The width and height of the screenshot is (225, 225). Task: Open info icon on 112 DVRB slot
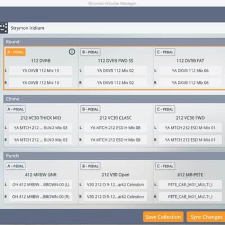[72, 52]
